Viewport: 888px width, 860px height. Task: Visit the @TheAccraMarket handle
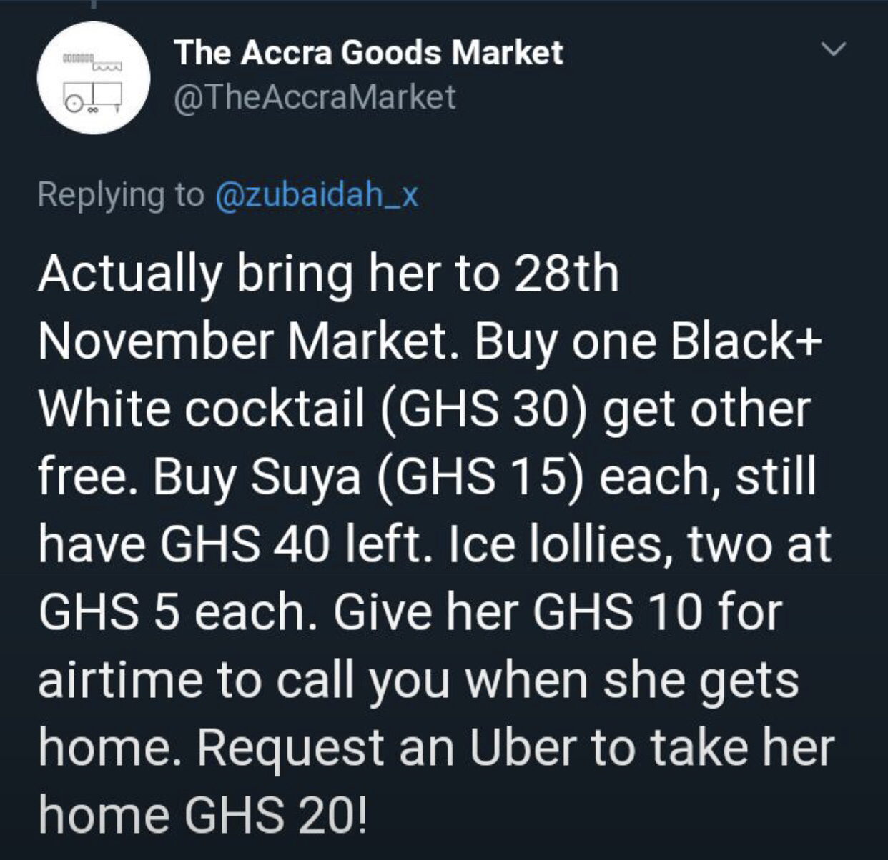click(x=315, y=98)
